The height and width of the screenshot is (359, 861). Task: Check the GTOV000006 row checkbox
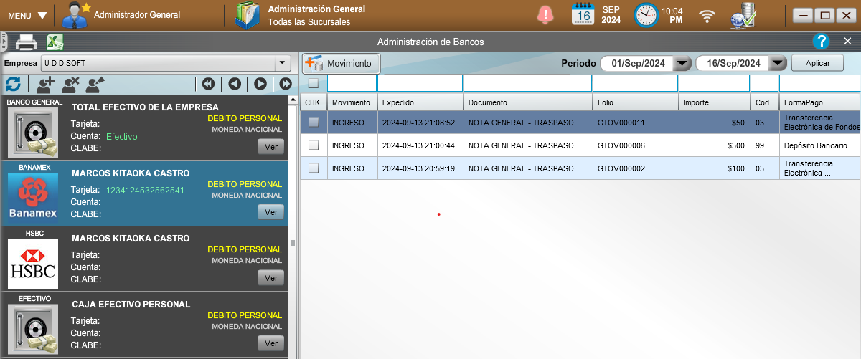coord(314,145)
